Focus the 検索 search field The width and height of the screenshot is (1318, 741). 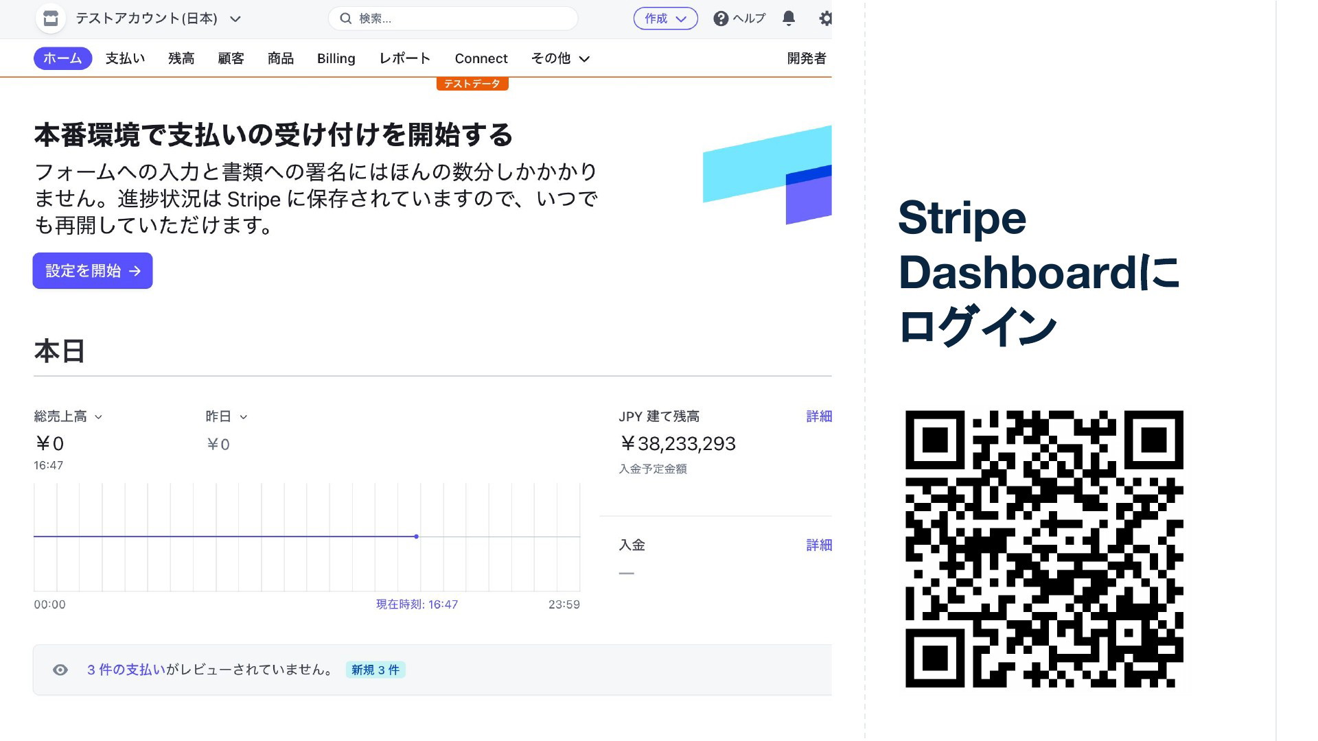point(453,19)
